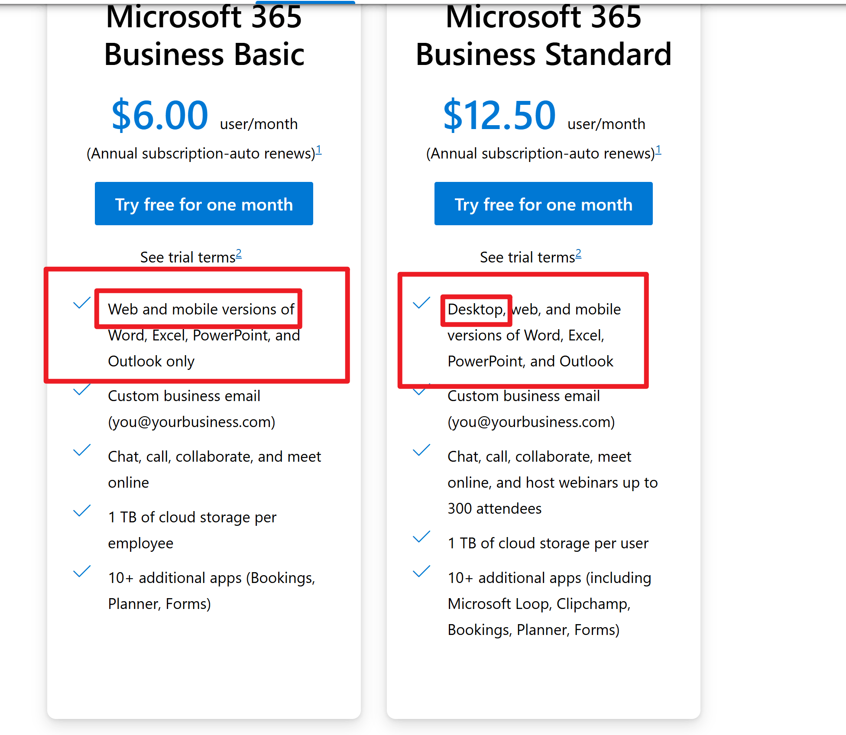
Task: Click the checkmark beside Desktop, web, and mobile versions
Action: click(421, 303)
